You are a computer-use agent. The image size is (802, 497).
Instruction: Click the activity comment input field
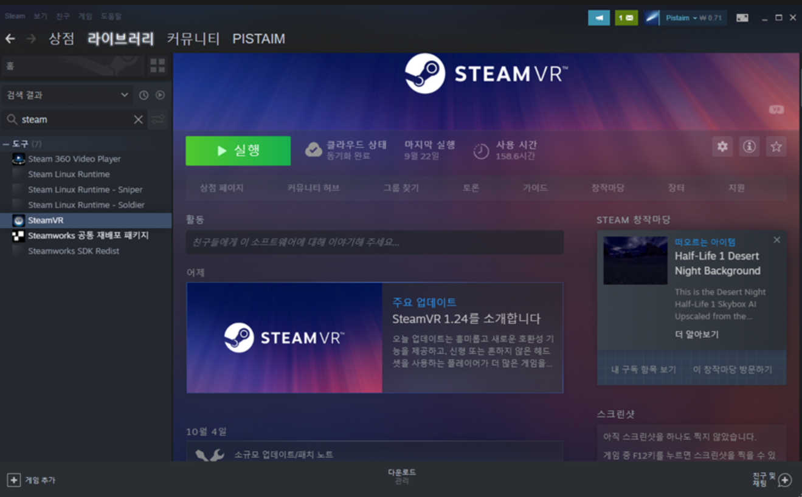coord(375,242)
